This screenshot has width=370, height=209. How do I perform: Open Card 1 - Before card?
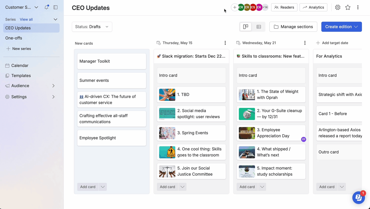pyautogui.click(x=339, y=114)
